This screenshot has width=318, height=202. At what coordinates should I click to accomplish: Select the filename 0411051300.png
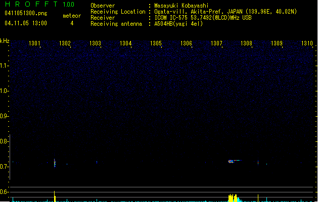[26, 13]
